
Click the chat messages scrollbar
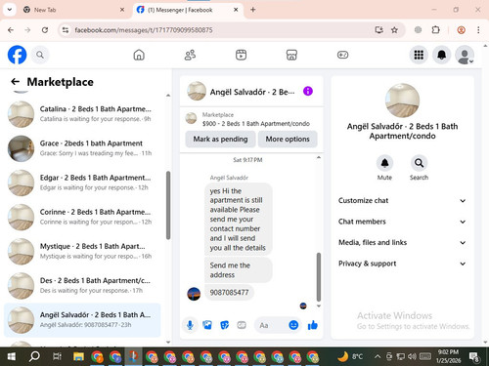[319, 277]
